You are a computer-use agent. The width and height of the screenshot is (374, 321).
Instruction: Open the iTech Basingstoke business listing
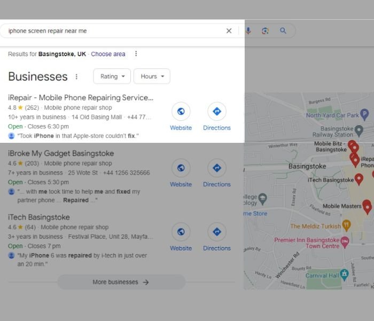click(x=39, y=217)
